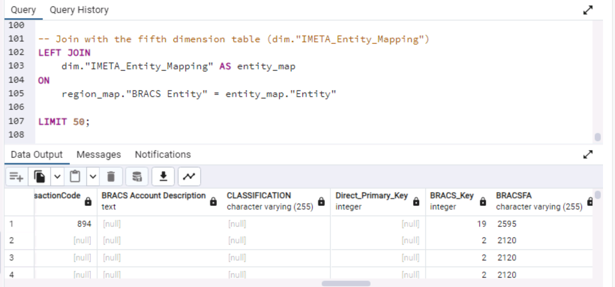Image resolution: width=615 pixels, height=287 pixels.
Task: Download results as CSV file
Action: coord(163,176)
